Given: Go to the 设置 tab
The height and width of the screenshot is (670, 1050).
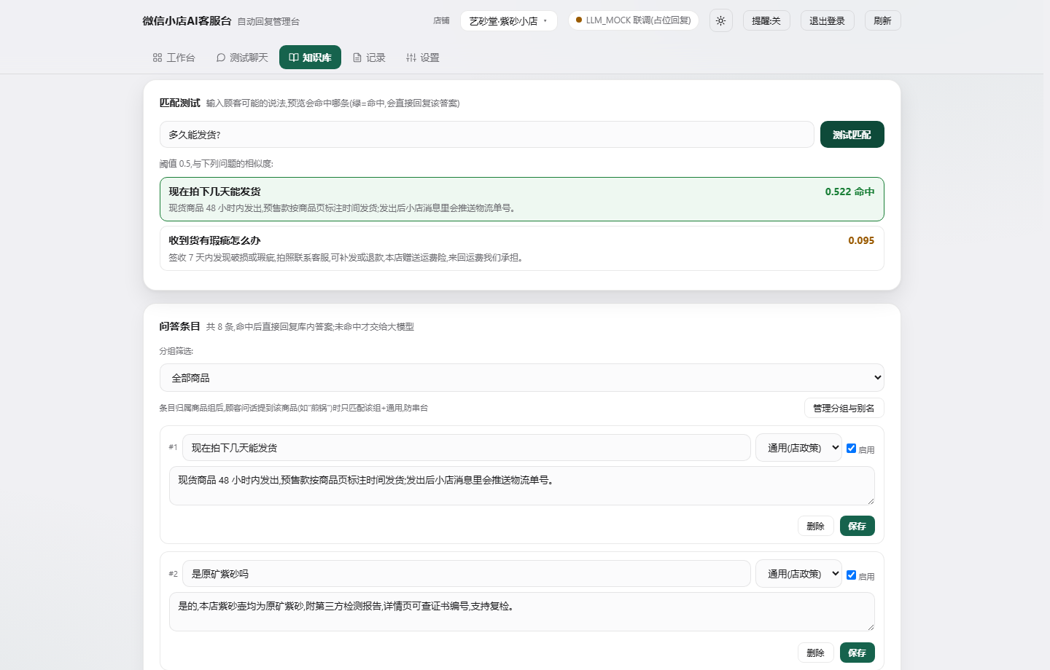Looking at the screenshot, I should click(423, 58).
